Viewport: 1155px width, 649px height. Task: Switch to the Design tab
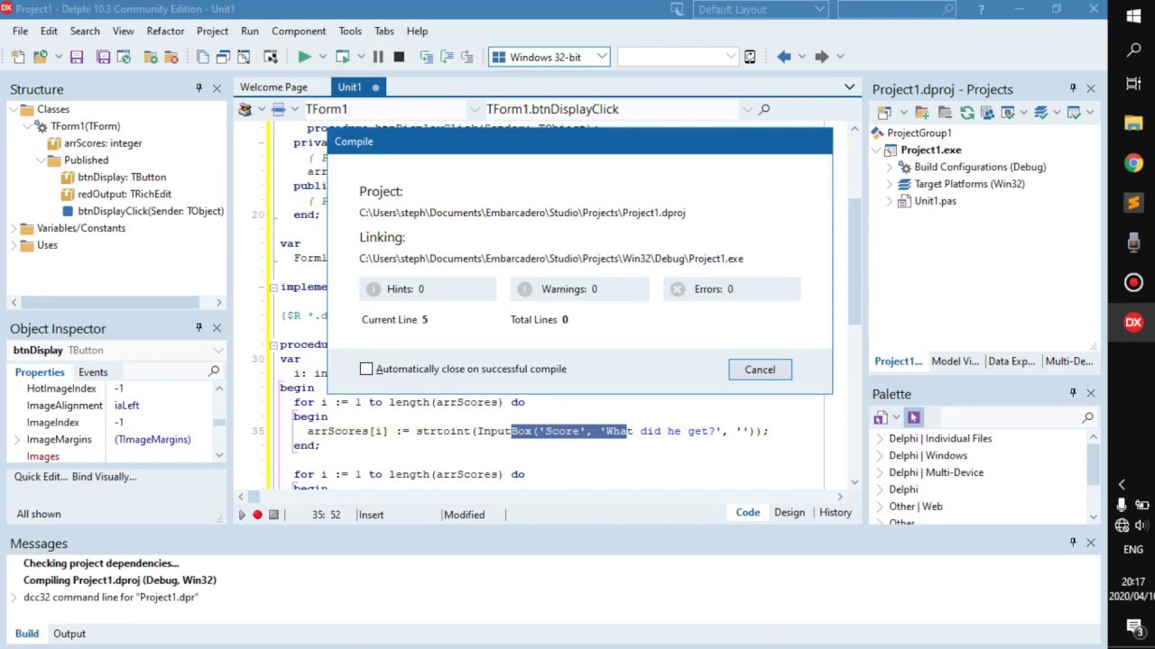pyautogui.click(x=789, y=512)
